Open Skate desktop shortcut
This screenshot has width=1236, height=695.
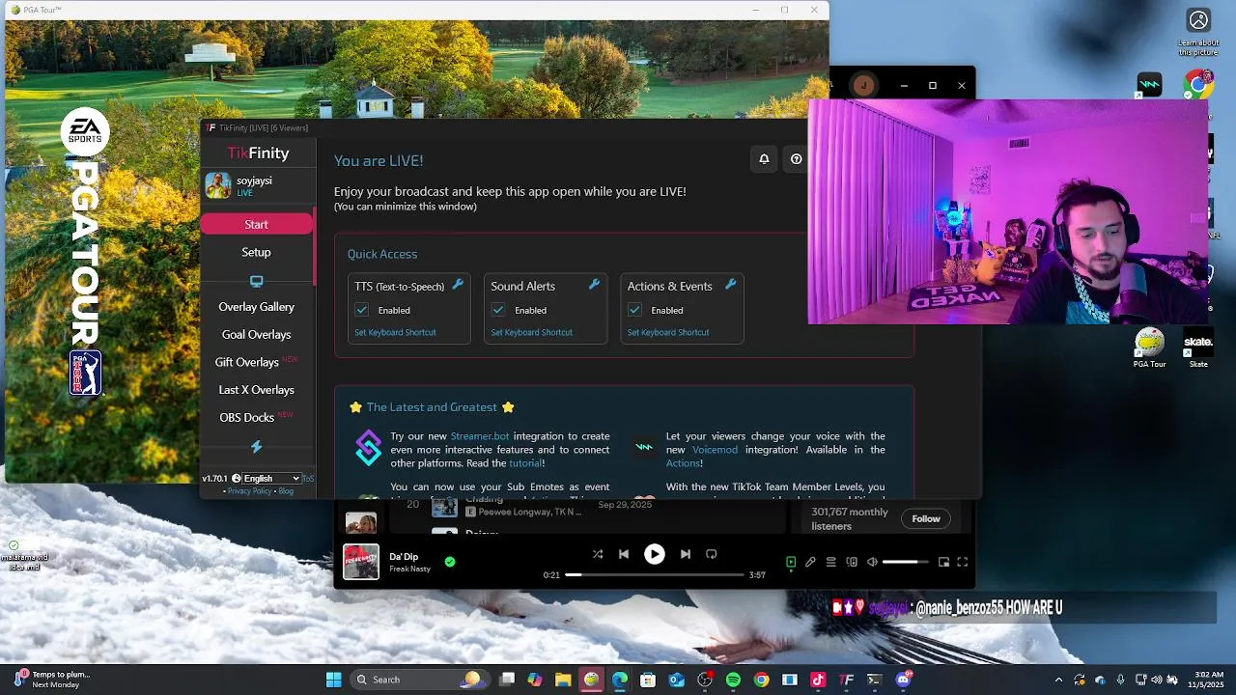click(x=1198, y=348)
